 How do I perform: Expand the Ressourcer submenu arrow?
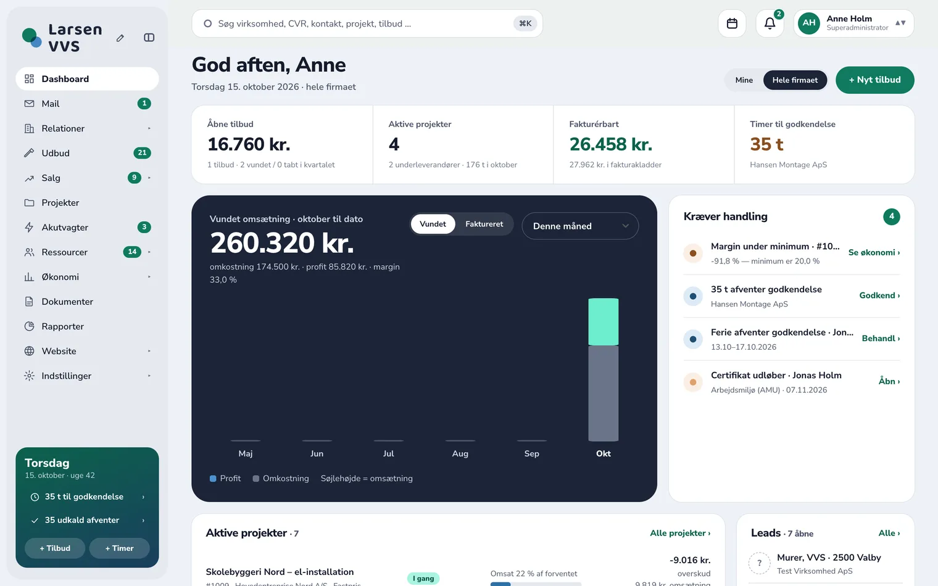149,252
